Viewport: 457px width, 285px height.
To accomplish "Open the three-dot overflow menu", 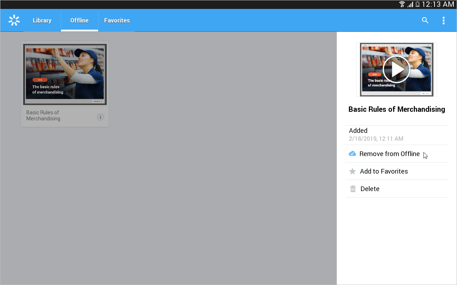I will pos(443,20).
